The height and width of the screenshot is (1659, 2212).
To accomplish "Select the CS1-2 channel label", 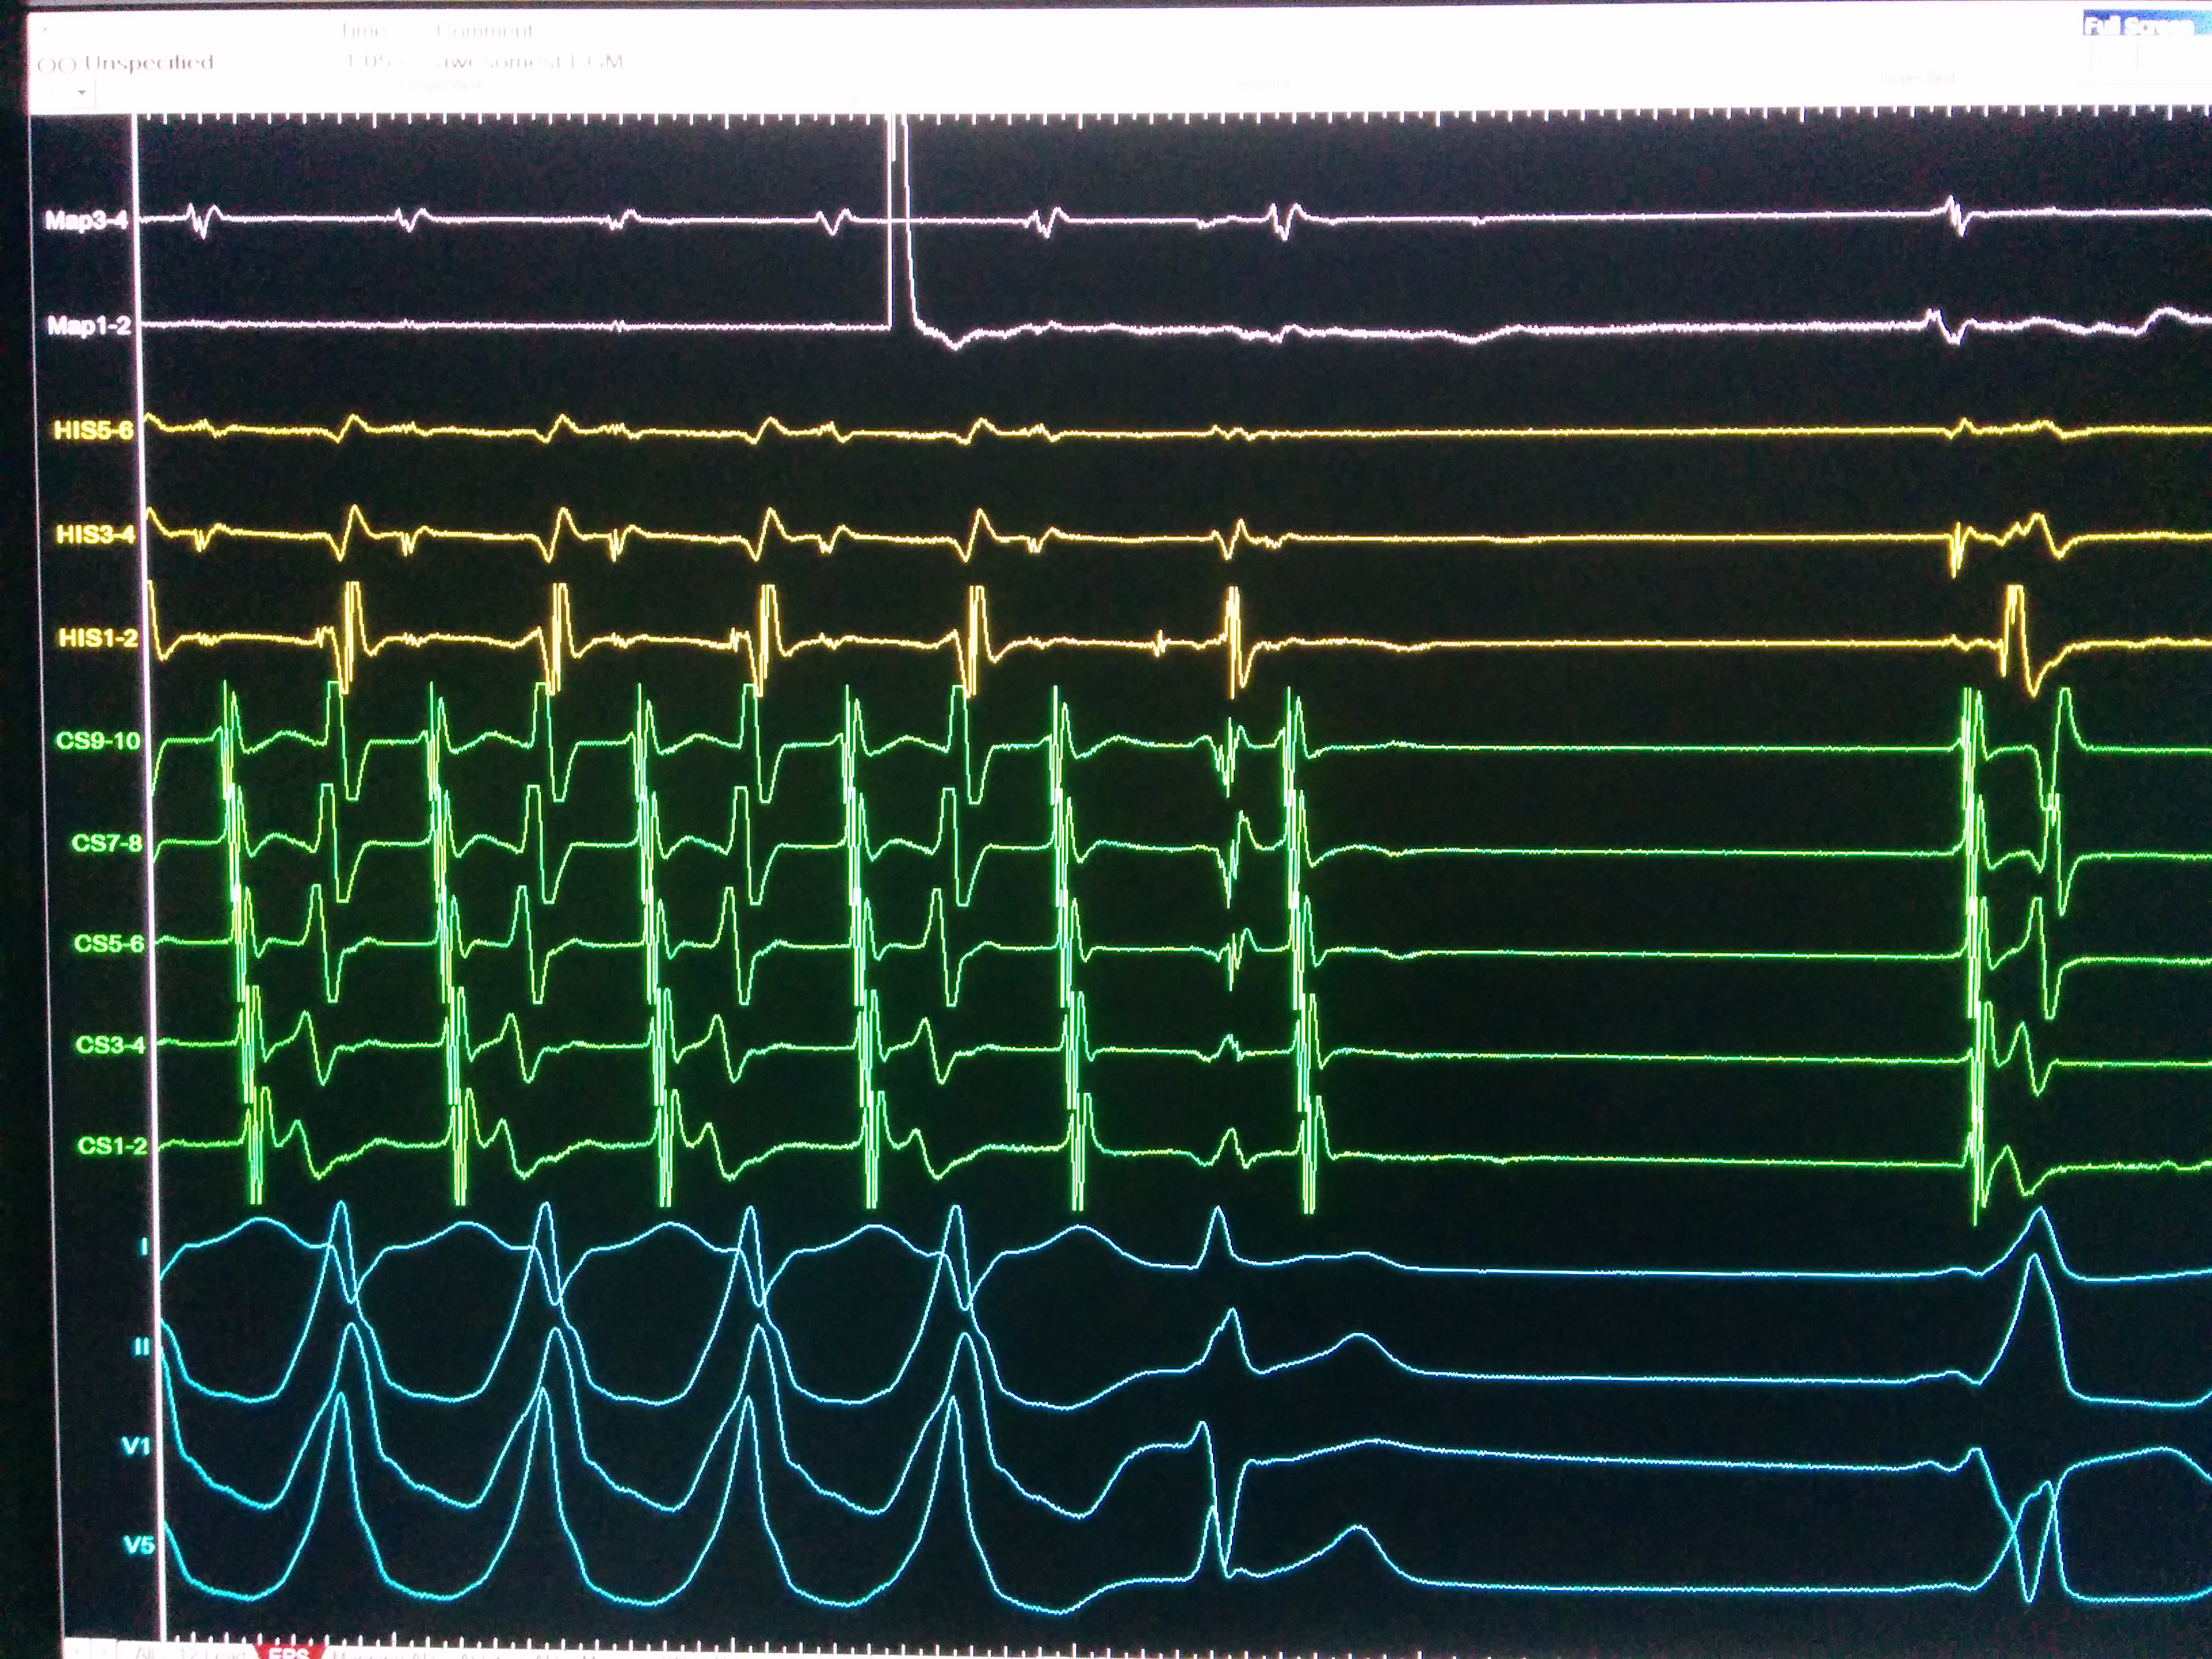I will [112, 1146].
